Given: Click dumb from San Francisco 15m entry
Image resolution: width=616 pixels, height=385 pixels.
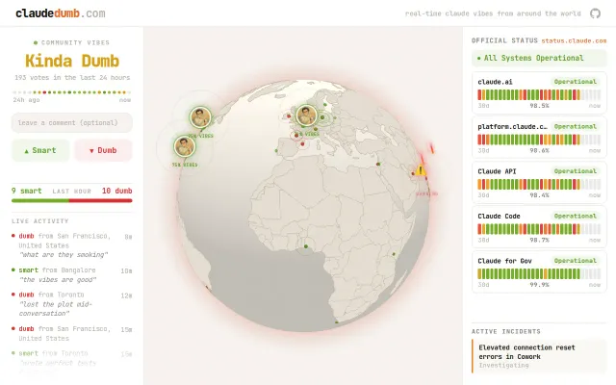Looking at the screenshot, I should click(x=72, y=333).
